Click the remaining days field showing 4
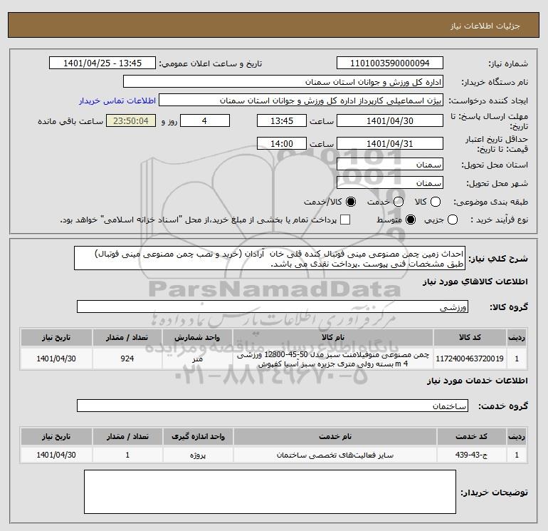Viewport: 548px width, 531px height. click(x=205, y=121)
